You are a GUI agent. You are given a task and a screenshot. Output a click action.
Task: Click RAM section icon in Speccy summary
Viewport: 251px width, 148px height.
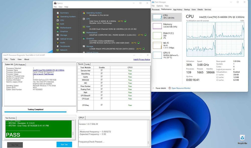[x=84, y=27]
